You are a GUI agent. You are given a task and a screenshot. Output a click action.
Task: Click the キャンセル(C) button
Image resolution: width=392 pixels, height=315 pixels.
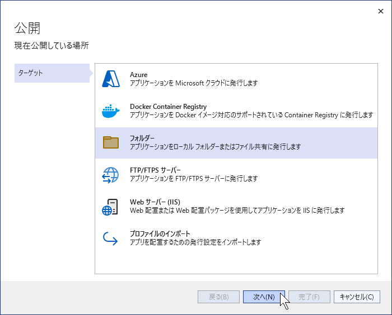(357, 297)
